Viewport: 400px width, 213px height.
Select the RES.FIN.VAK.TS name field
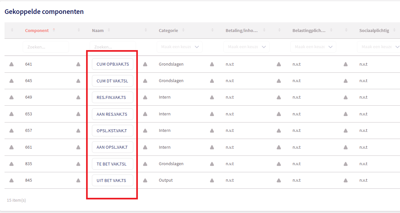point(113,97)
